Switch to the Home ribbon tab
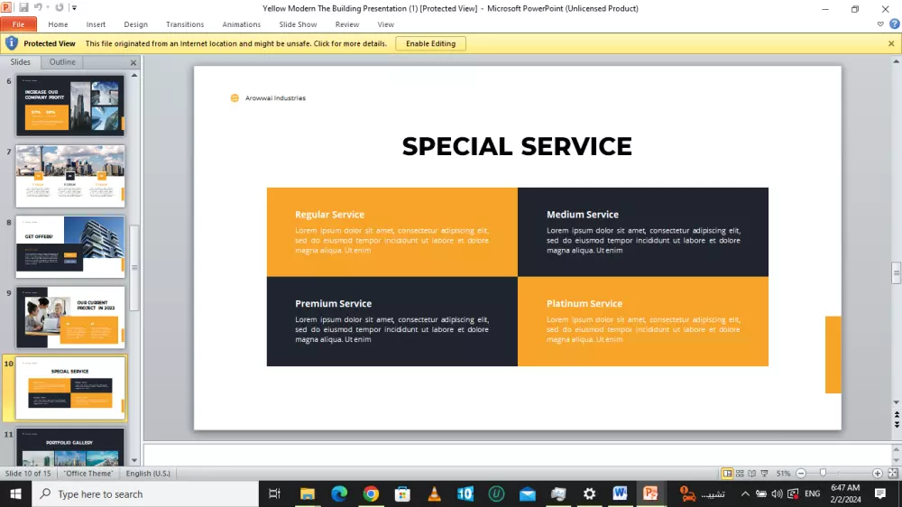The width and height of the screenshot is (902, 507). [x=58, y=24]
